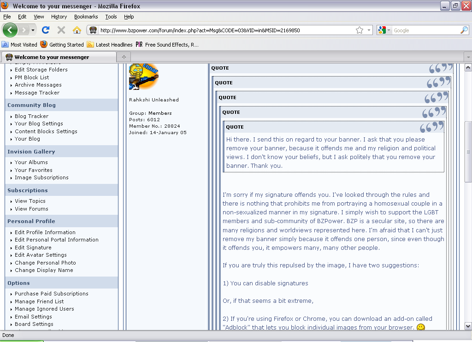
Task: Bookmark this page with the star icon
Action: (x=360, y=30)
